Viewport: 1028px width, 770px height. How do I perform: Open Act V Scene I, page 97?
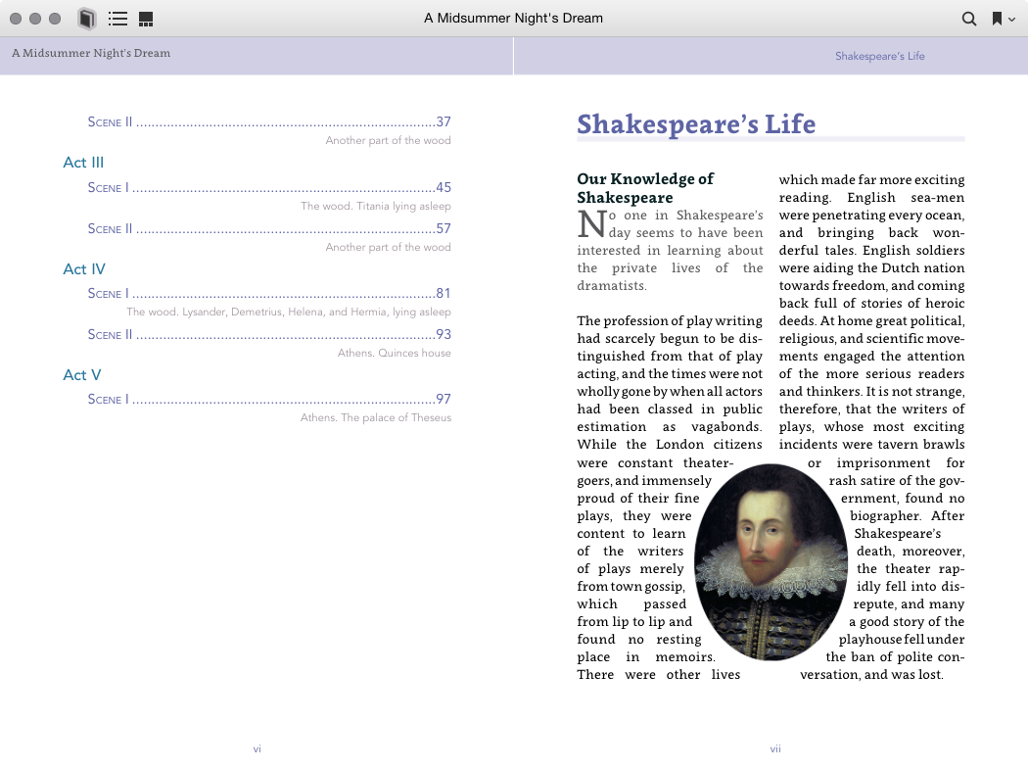tap(269, 399)
